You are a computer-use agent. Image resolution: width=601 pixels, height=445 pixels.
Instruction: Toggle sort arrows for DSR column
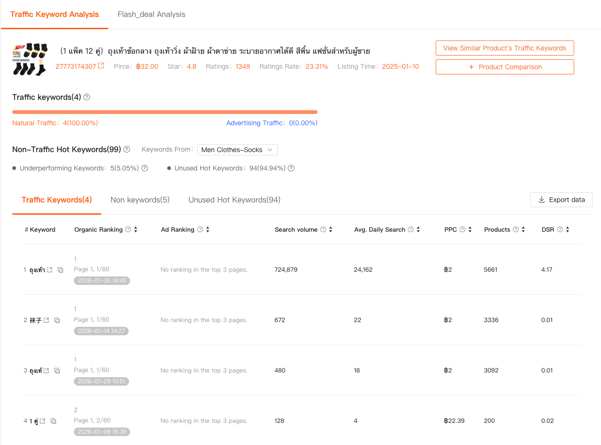(x=568, y=229)
